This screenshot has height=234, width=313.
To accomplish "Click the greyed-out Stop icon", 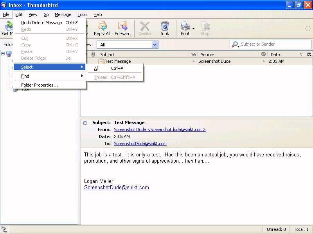I will (205, 26).
